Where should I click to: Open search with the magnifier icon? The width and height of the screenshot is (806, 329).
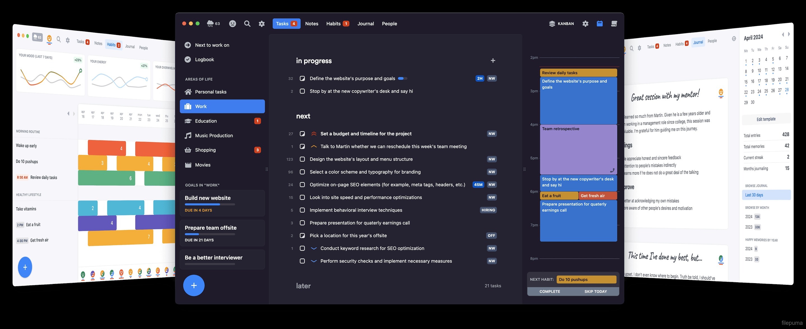pyautogui.click(x=247, y=23)
